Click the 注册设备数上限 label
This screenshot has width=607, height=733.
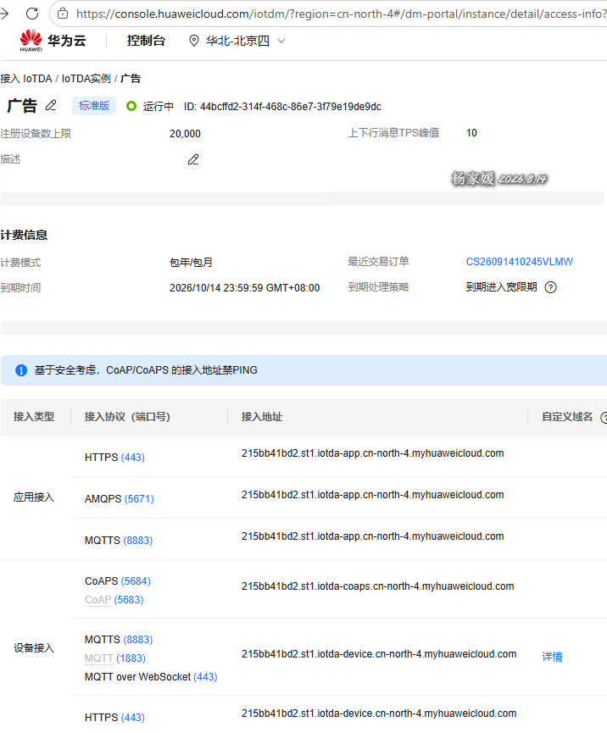point(36,134)
